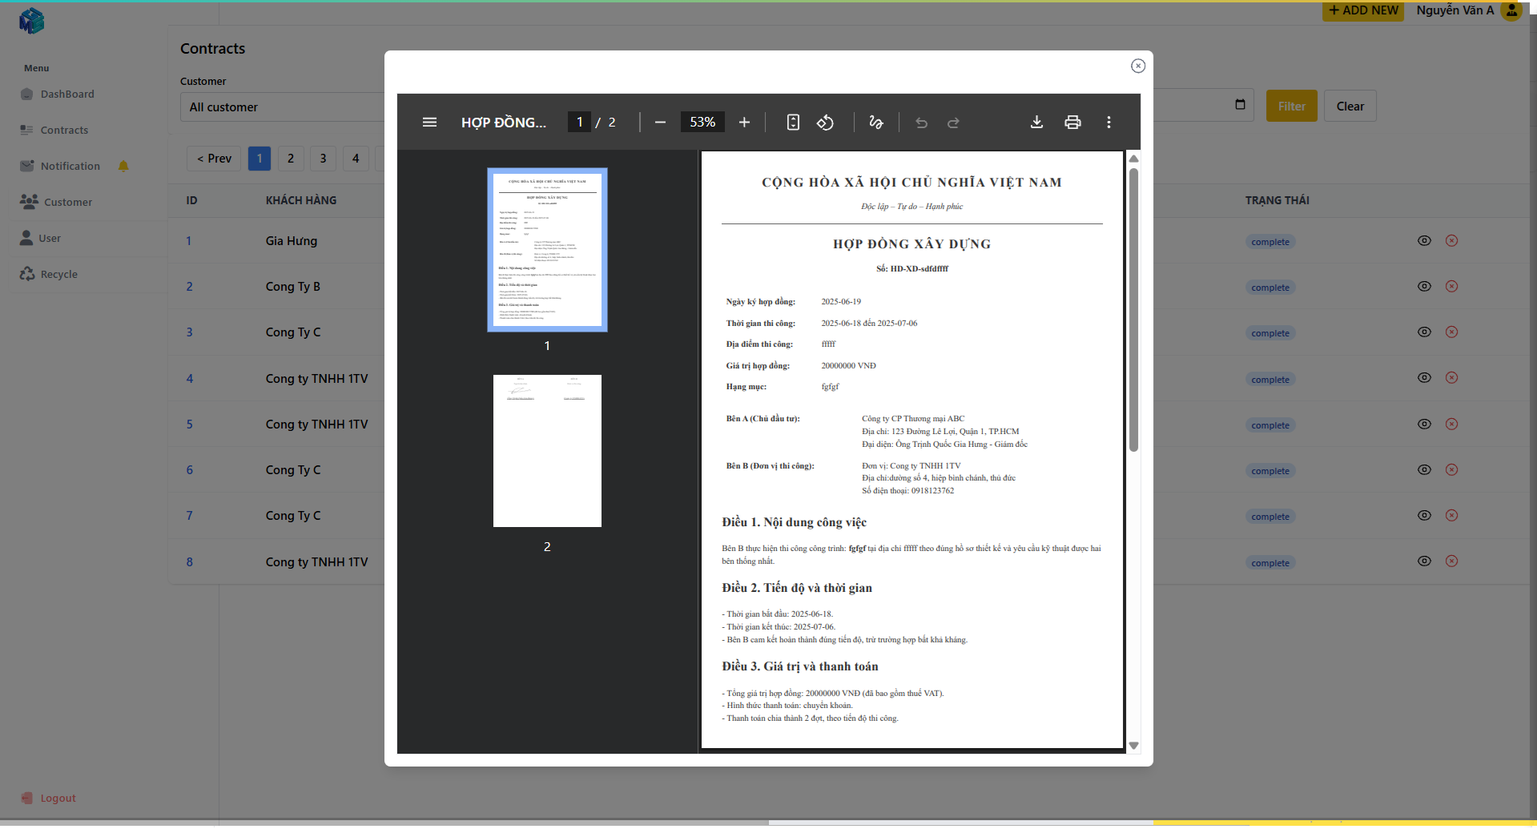Click the Clear filter button
Screen dimensions: 1537x829
(1350, 107)
